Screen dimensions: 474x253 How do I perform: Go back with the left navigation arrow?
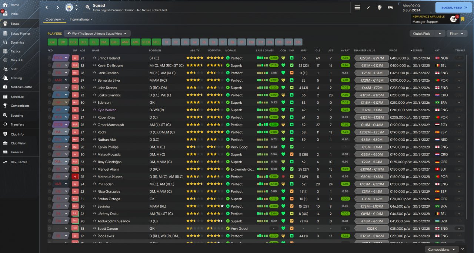pos(47,7)
